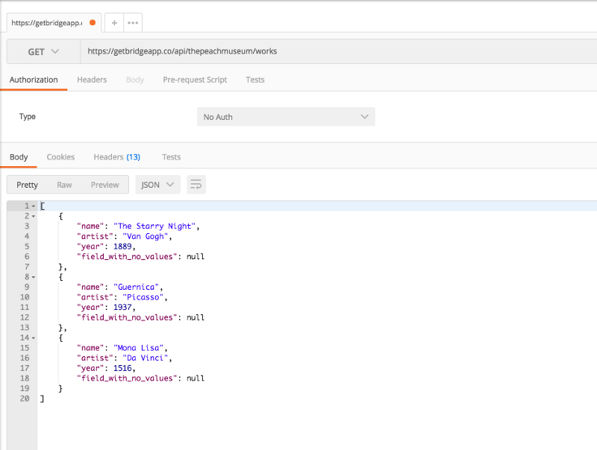Viewport: 597px width, 450px height.
Task: Click "field_with_no_values" key on line 6
Action: [x=127, y=256]
